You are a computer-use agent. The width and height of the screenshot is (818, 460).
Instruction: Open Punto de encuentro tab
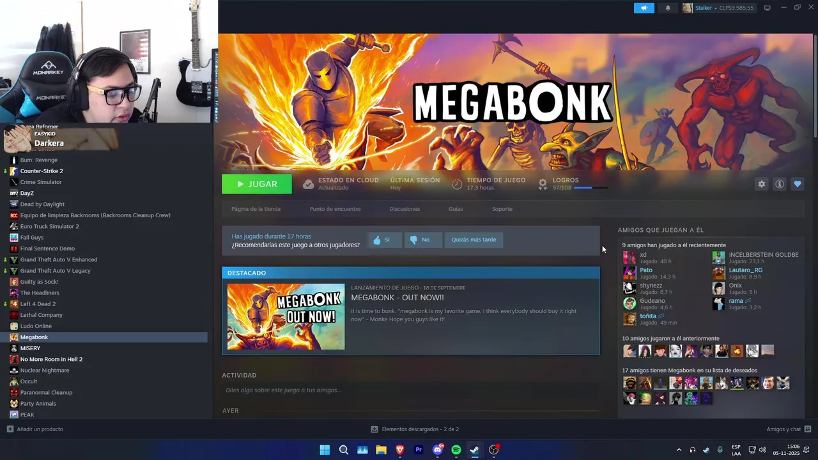pos(335,209)
